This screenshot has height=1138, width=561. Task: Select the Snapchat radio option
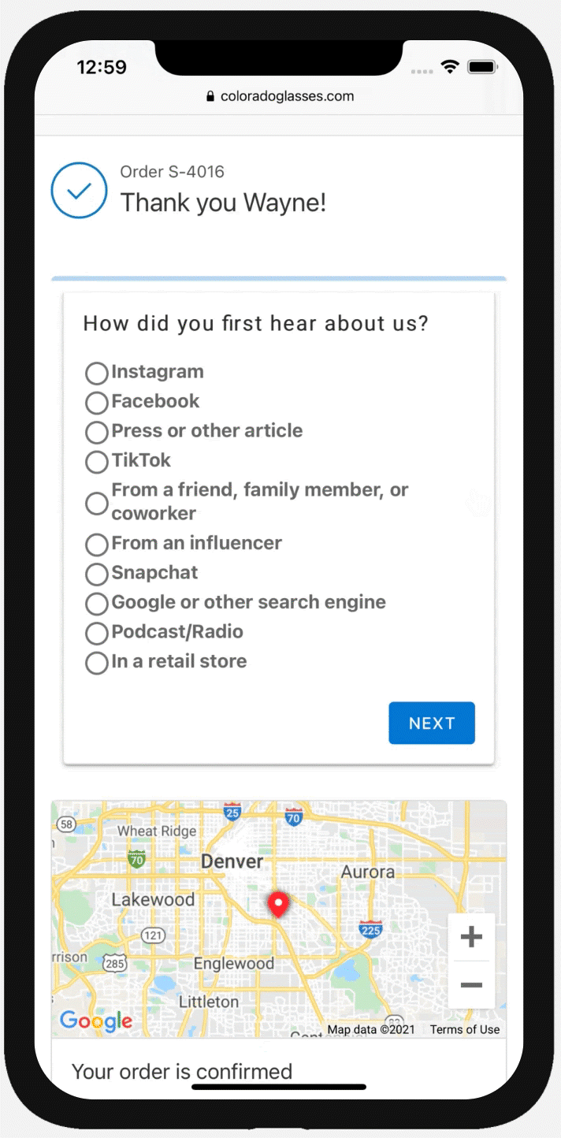[x=96, y=574]
